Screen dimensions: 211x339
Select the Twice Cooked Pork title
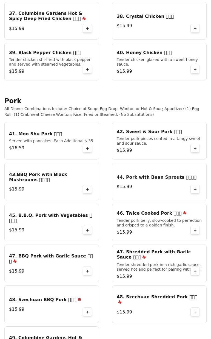point(149,213)
